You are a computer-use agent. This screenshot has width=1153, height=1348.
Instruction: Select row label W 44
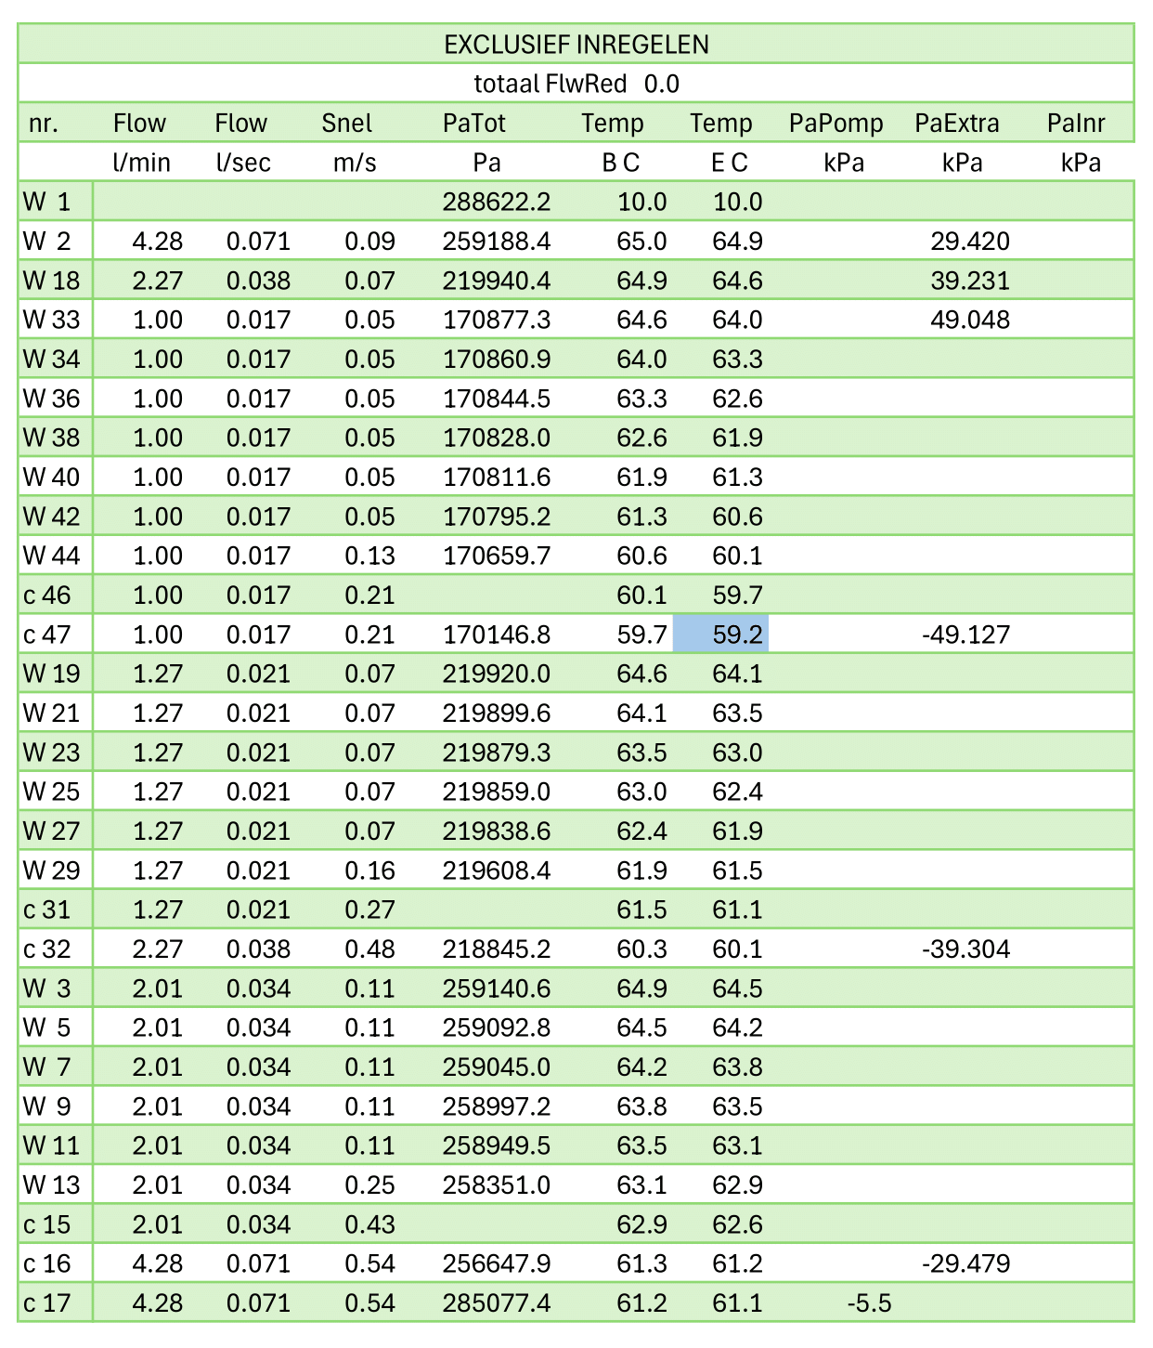click(52, 556)
